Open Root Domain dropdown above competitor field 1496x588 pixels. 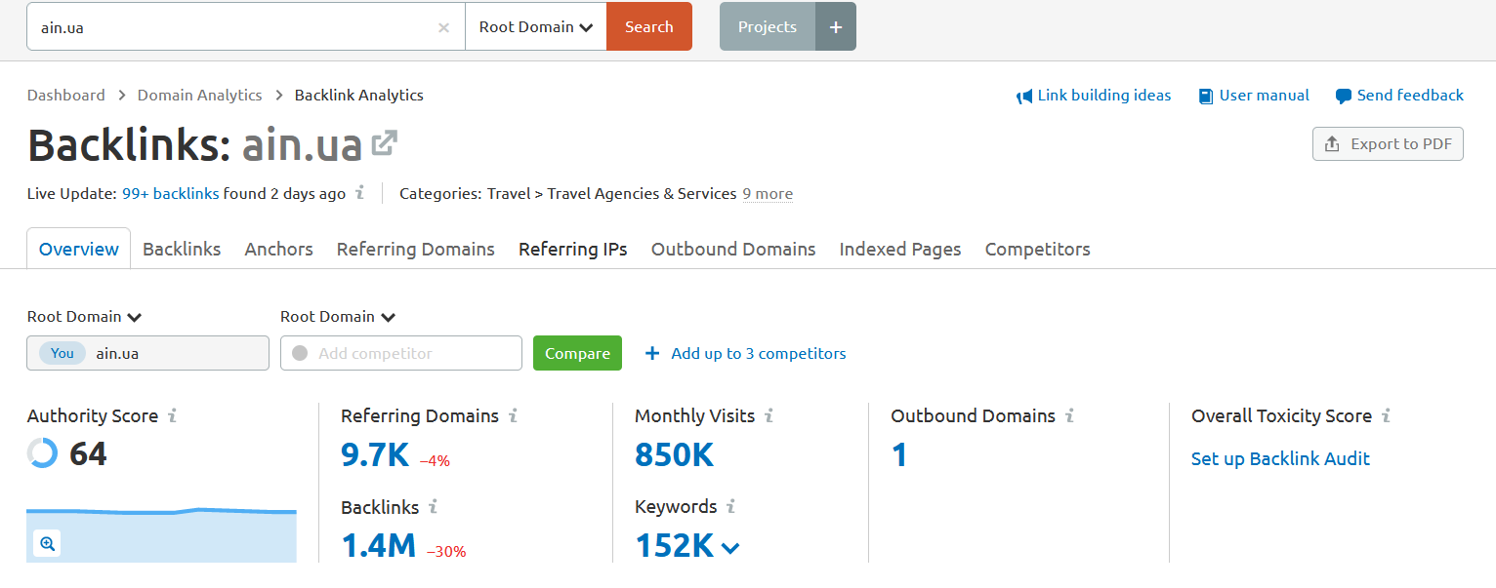pos(338,317)
